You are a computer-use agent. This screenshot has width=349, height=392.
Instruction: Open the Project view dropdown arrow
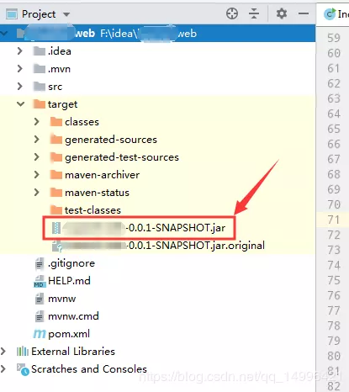coord(66,14)
